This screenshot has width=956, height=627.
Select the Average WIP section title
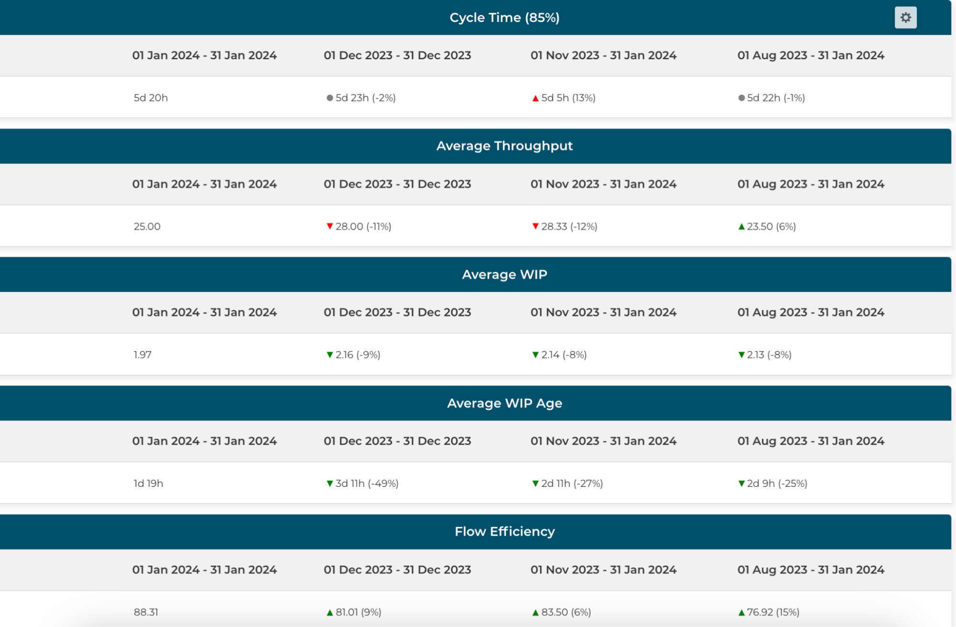click(504, 275)
